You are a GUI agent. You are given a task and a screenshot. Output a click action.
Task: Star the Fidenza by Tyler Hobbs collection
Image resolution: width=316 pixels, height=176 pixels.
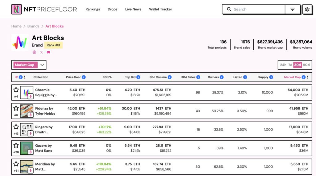16,108
